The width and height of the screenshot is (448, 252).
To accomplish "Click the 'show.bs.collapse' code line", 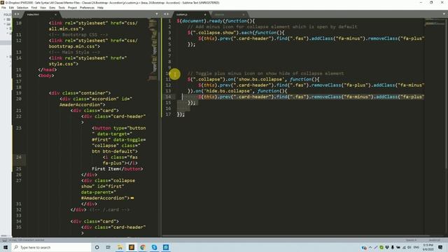I will point(253,79).
